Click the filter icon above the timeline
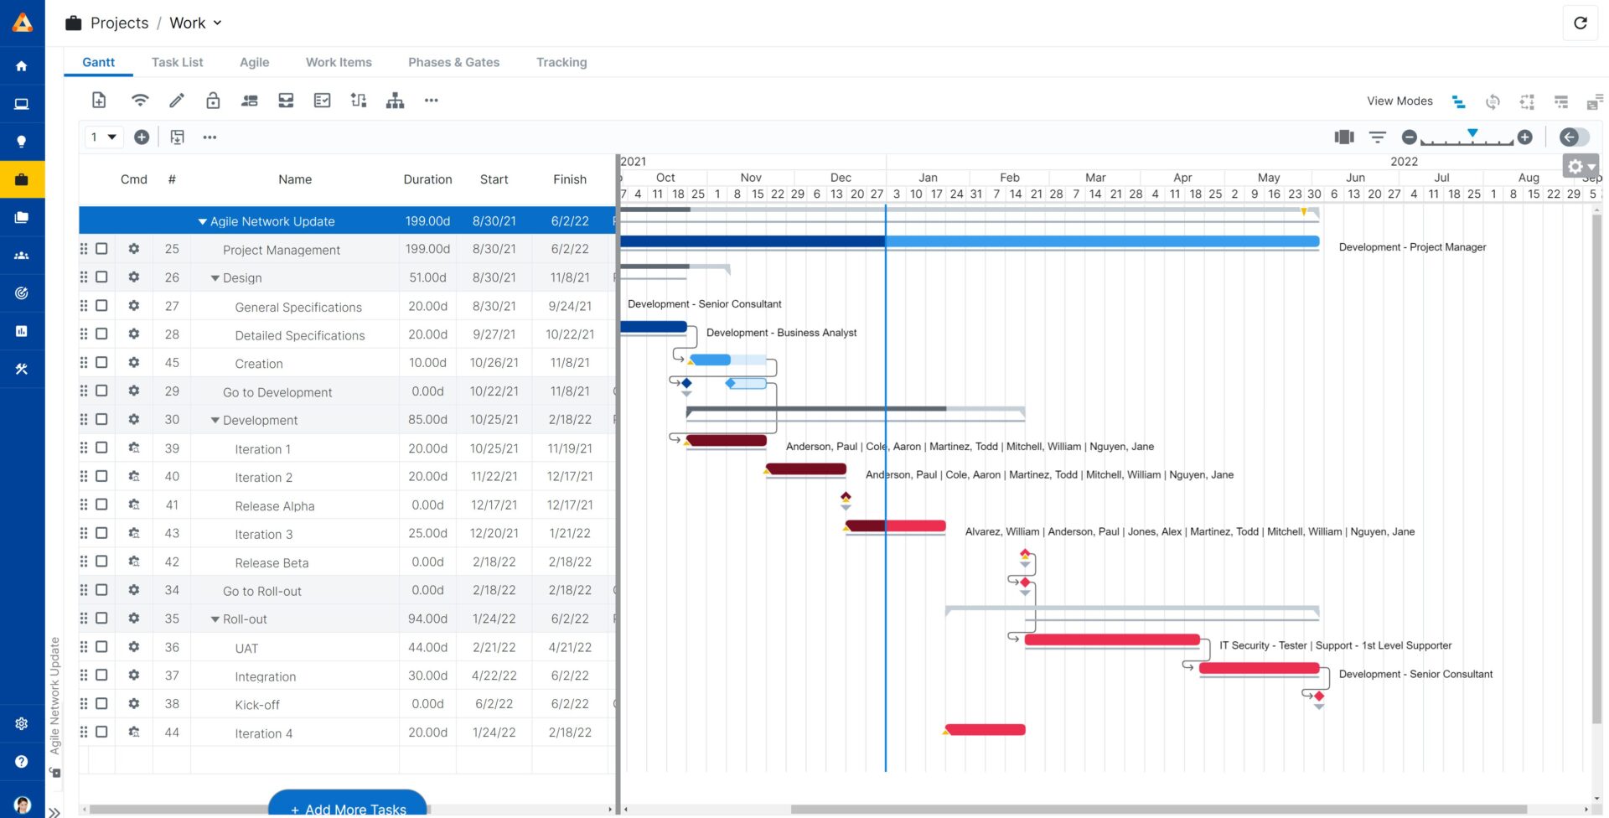 click(x=1377, y=137)
